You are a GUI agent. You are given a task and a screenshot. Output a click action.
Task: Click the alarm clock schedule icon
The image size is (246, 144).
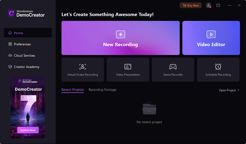[x=218, y=66]
